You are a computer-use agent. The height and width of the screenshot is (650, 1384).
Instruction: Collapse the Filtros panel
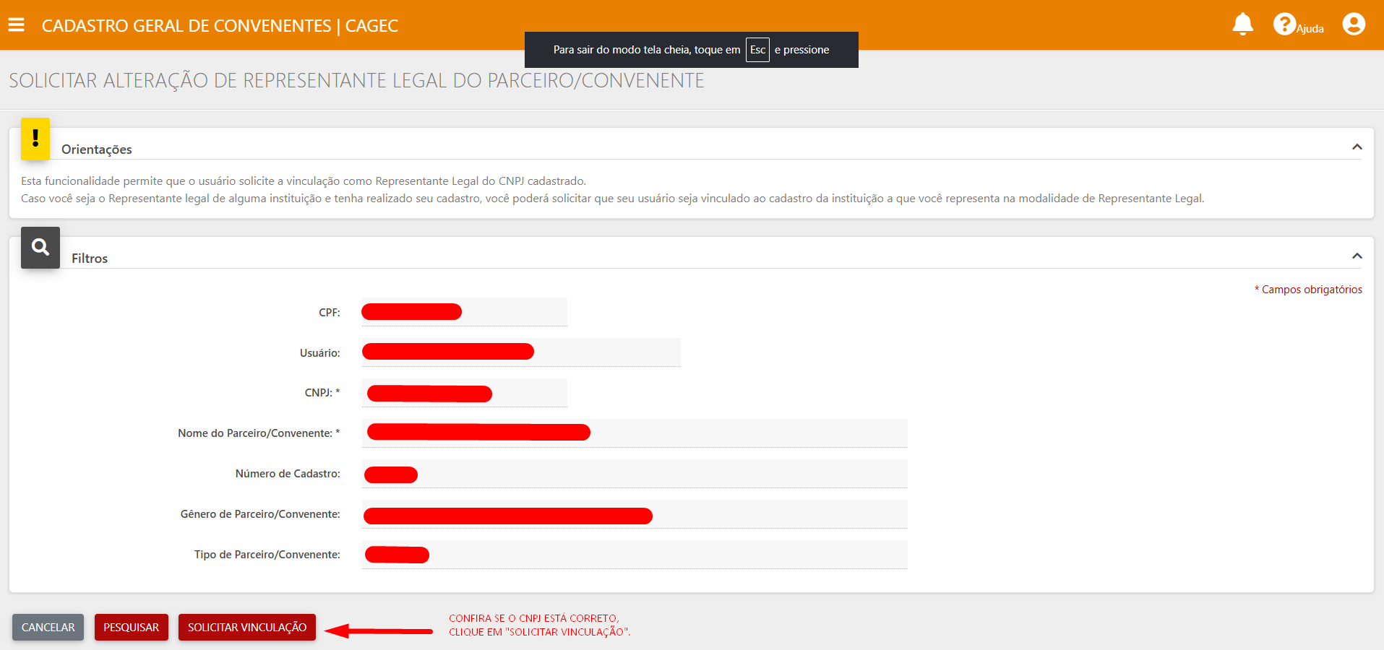click(1357, 256)
